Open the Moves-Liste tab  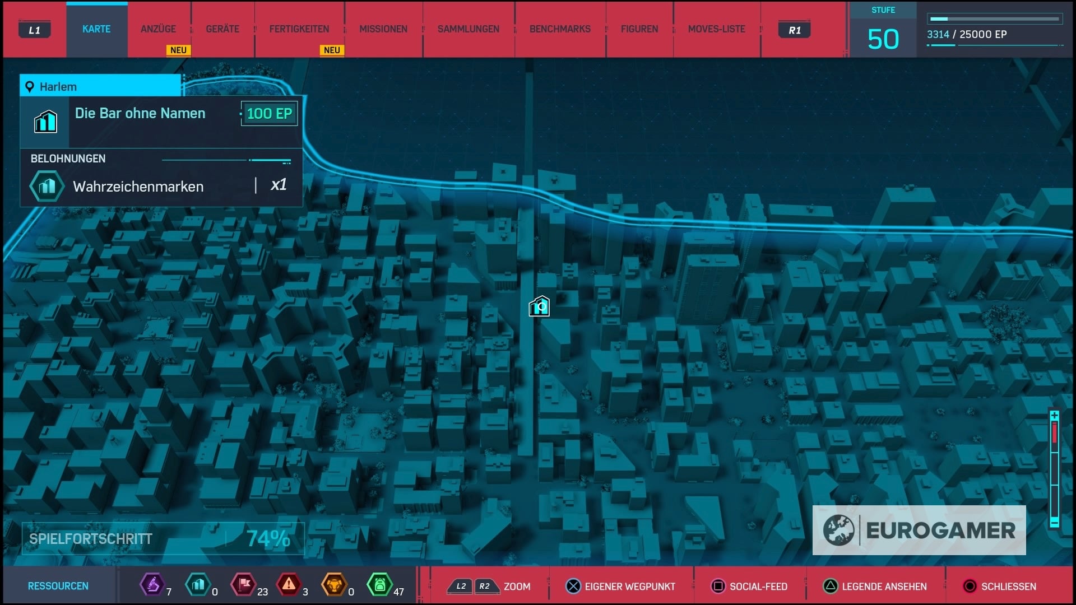point(717,29)
